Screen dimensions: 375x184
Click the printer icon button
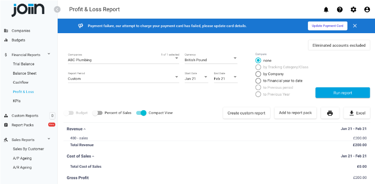pyautogui.click(x=330, y=113)
